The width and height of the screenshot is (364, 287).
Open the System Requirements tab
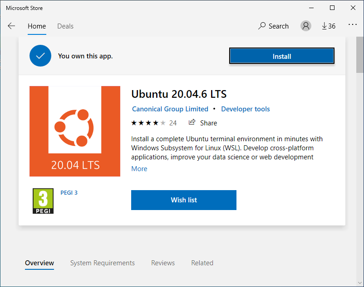(103, 263)
